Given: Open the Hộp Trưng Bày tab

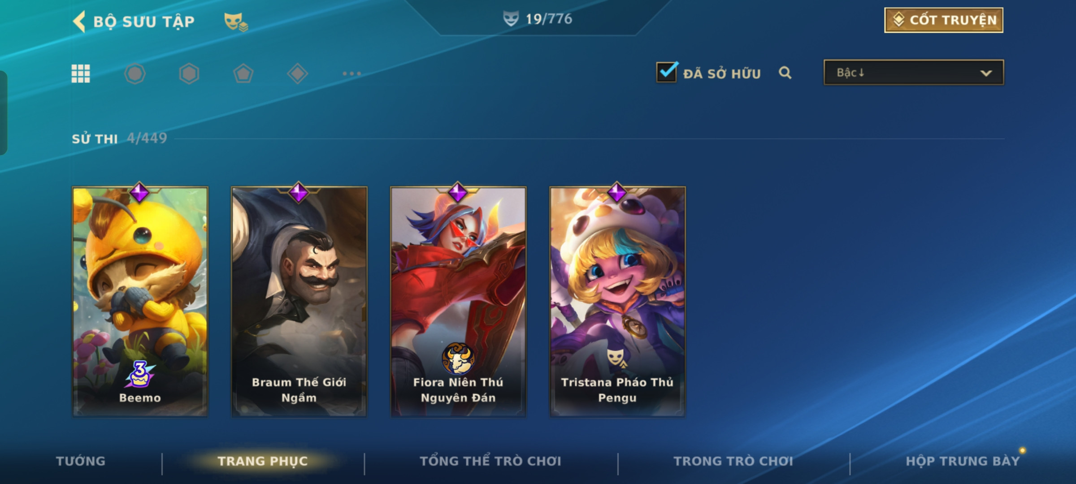Looking at the screenshot, I should click(963, 461).
